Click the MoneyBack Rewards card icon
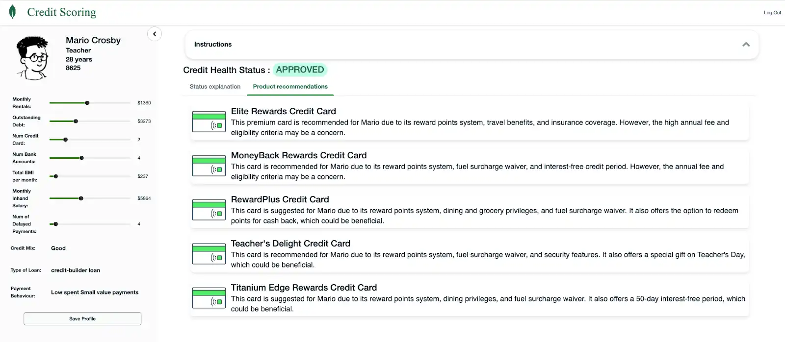This screenshot has height=342, width=785. (x=209, y=166)
